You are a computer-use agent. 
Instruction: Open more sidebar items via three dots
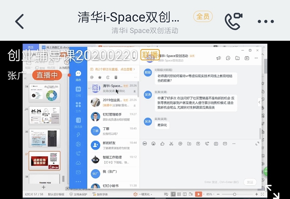pyautogui.click(x=78, y=182)
